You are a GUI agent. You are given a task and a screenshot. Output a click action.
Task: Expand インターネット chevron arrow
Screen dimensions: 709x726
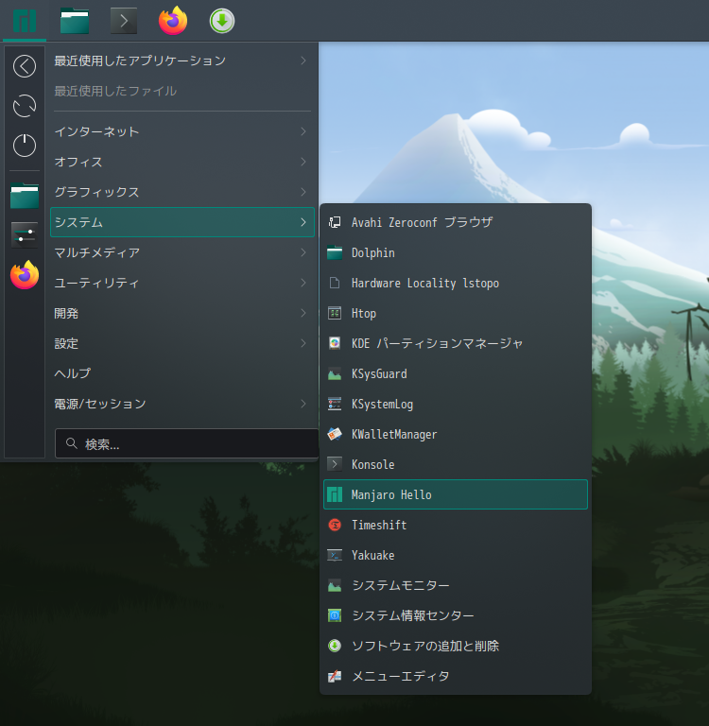pyautogui.click(x=303, y=131)
